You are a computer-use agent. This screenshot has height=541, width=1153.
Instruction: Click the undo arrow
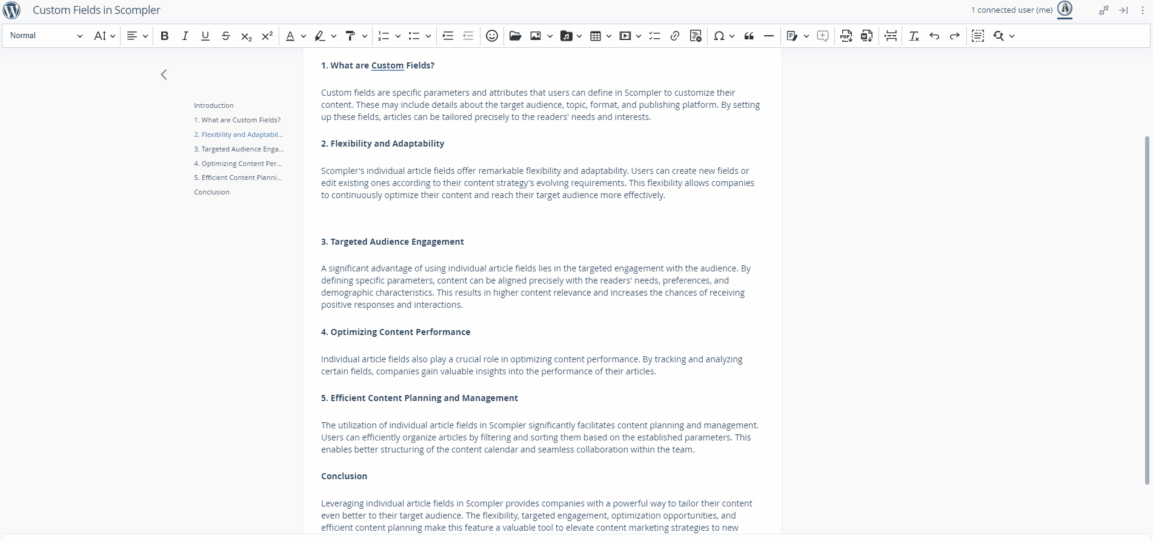point(934,36)
